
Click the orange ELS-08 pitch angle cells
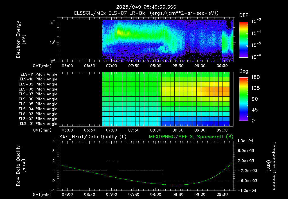pyautogui.click(x=218, y=89)
